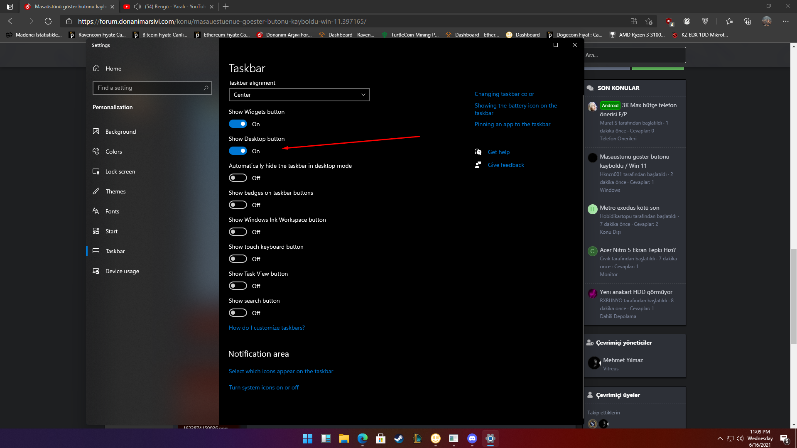Toggle the Show Widgets button switch

(x=238, y=124)
